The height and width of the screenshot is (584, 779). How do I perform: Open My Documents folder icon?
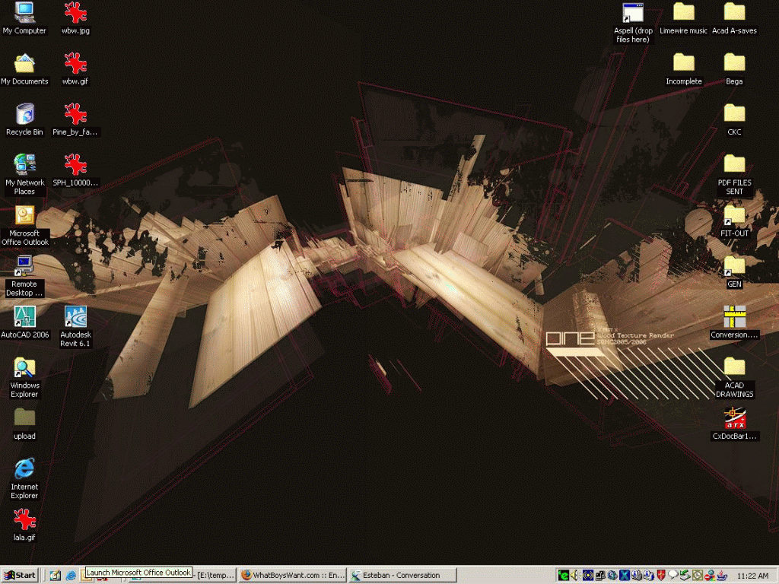pyautogui.click(x=24, y=69)
